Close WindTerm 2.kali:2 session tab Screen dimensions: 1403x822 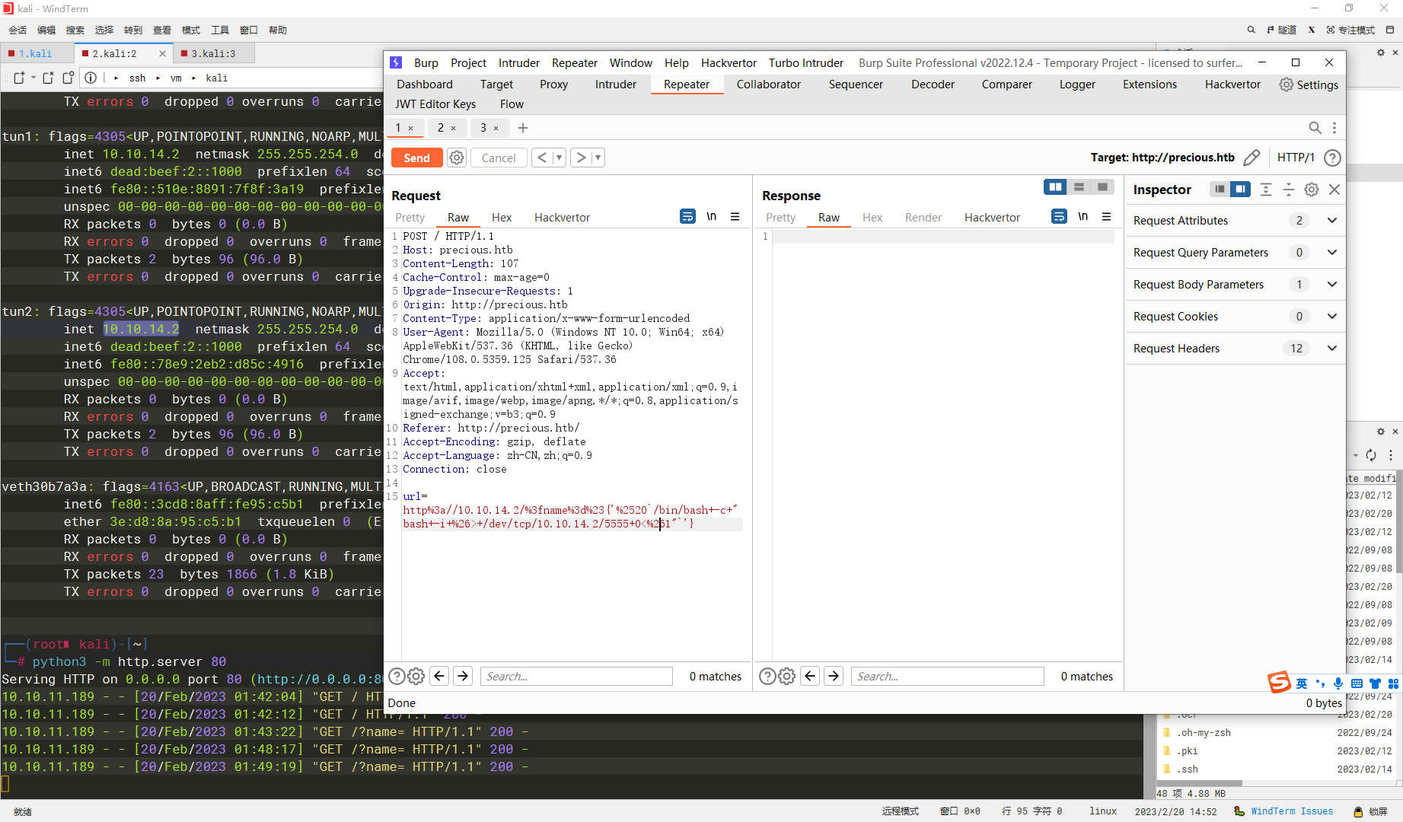coord(162,53)
